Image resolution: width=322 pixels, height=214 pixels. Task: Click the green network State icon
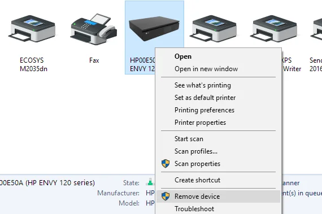(x=150, y=182)
